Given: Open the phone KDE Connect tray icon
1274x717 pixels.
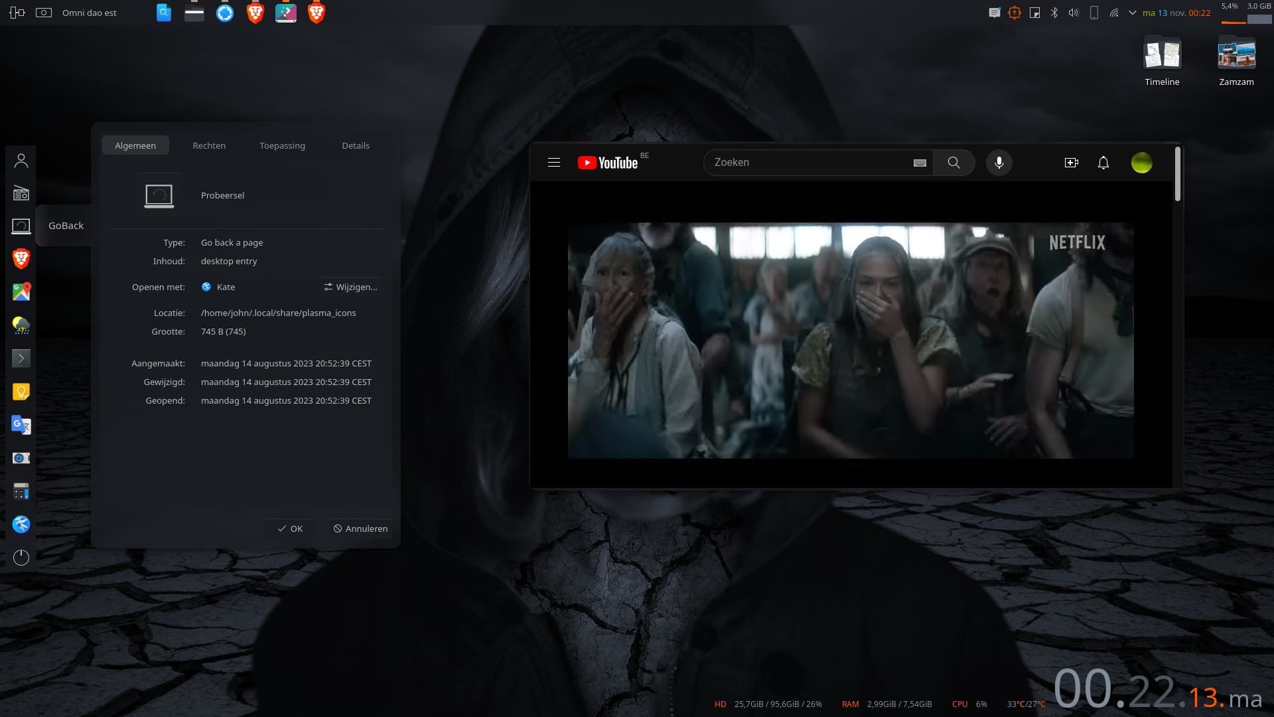Looking at the screenshot, I should tap(1094, 13).
